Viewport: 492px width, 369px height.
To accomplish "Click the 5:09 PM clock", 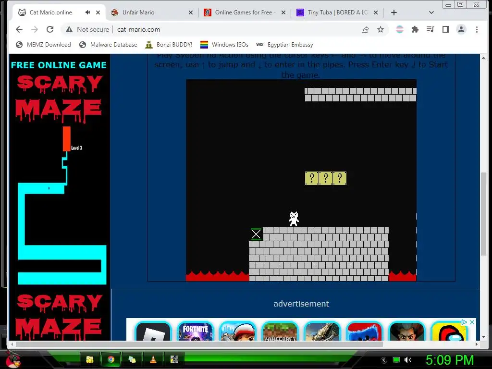I will point(450,360).
